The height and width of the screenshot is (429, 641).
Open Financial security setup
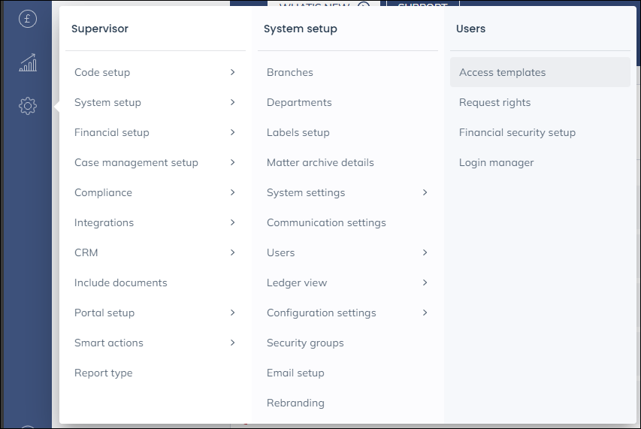tap(517, 133)
